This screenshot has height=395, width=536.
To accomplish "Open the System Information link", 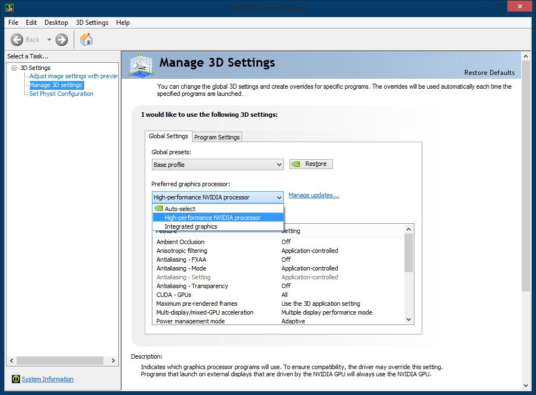I will tap(47, 379).
